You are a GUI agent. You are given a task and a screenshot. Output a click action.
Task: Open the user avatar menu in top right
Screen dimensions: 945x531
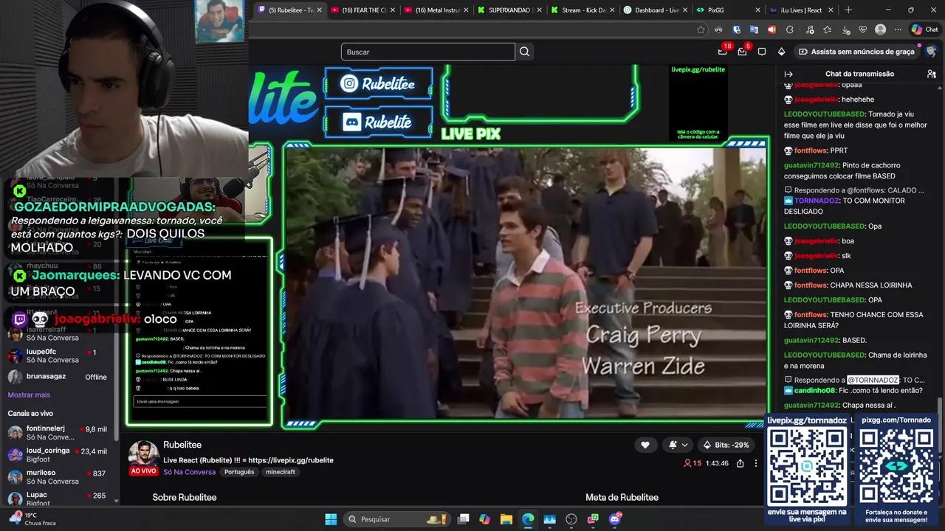click(x=932, y=52)
